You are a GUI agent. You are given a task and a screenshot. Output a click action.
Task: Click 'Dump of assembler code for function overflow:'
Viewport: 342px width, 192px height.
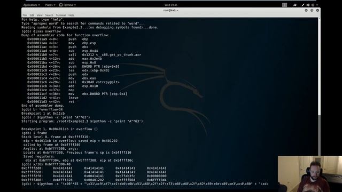(x=65, y=35)
